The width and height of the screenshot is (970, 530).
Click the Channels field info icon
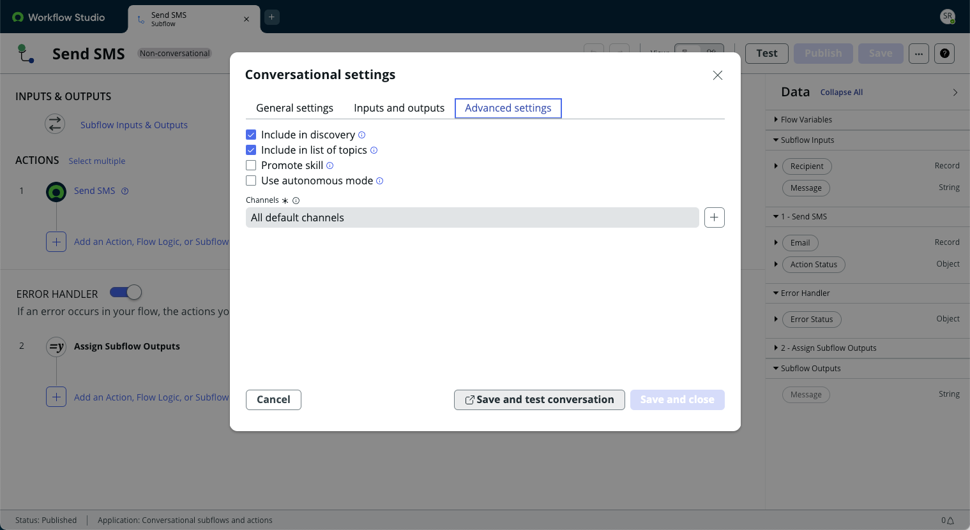click(x=296, y=200)
